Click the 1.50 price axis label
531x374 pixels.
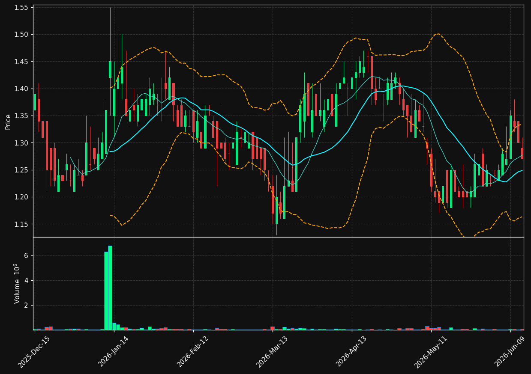(x=21, y=35)
